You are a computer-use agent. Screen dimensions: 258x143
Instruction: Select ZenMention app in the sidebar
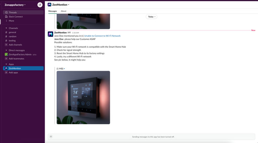(23, 68)
